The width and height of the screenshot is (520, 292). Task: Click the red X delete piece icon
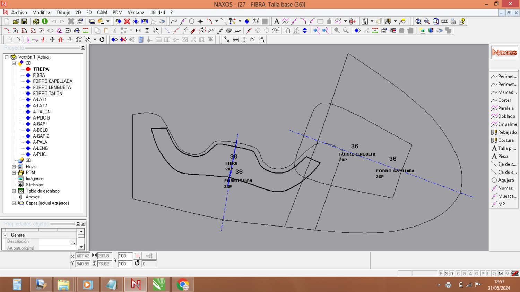click(127, 21)
